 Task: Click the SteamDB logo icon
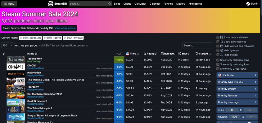click(51, 4)
